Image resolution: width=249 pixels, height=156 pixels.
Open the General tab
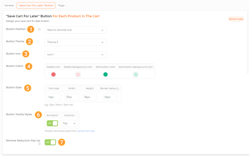(x=9, y=6)
